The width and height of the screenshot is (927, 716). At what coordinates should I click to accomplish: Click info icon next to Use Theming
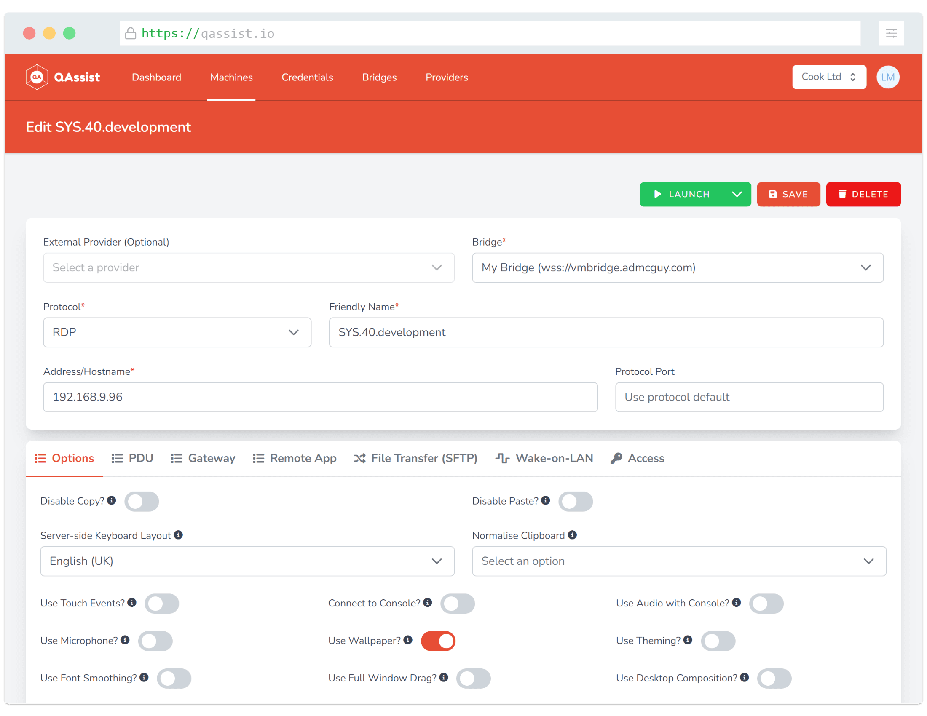click(688, 640)
